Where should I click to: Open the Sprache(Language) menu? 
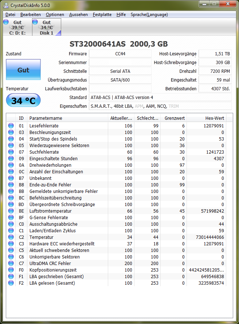click(149, 15)
